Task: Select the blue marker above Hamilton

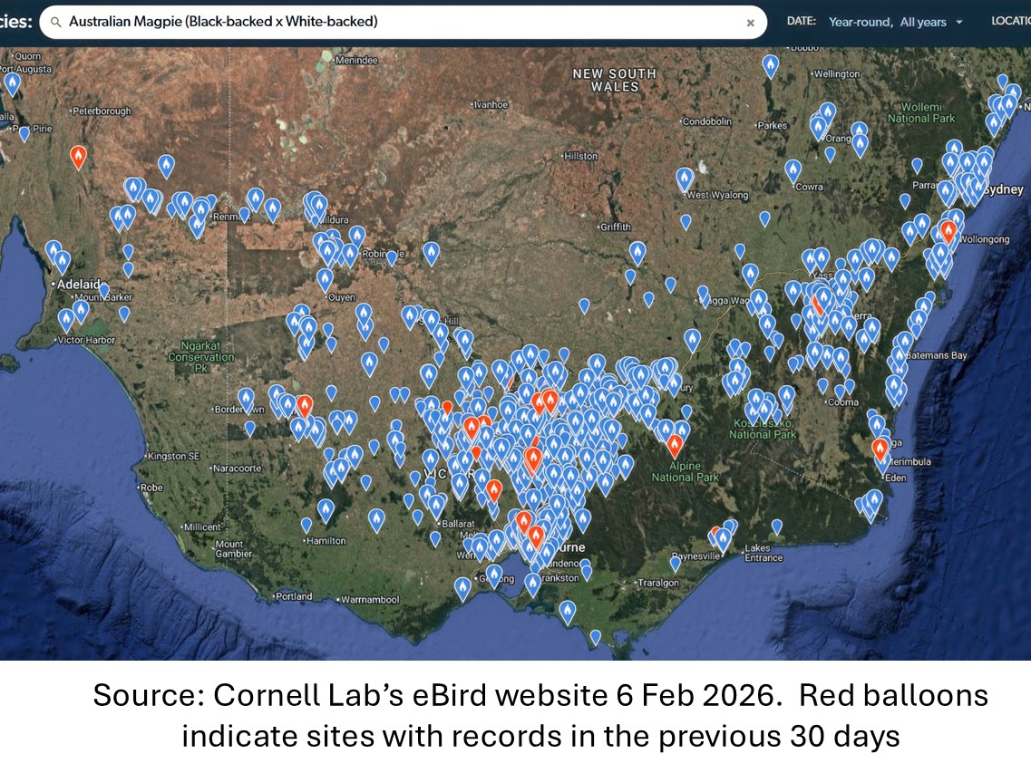Action: point(326,509)
